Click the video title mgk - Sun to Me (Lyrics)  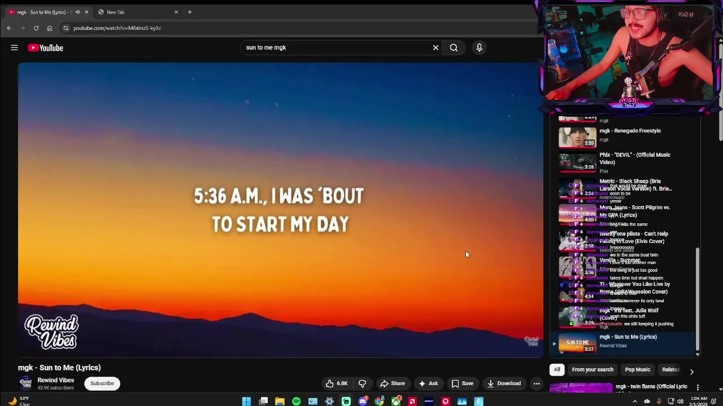click(59, 368)
